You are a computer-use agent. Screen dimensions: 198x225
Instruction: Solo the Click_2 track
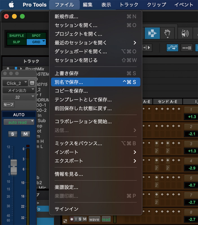click(12, 134)
